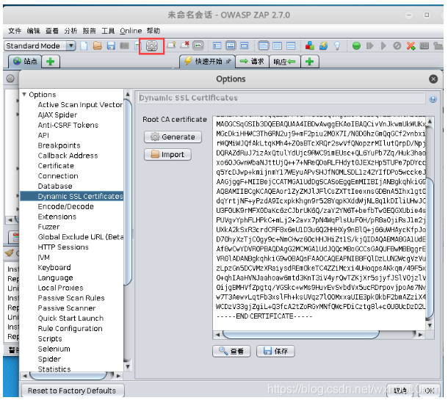Click the Hide unpinned tabs icon
This screenshot has width=448, height=403.
click(x=184, y=45)
